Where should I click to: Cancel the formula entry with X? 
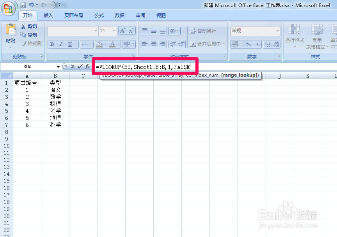click(x=73, y=67)
